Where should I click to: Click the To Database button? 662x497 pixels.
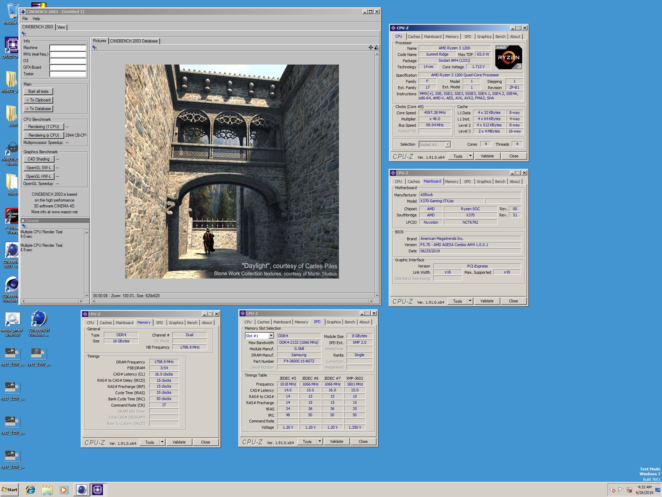[38, 109]
